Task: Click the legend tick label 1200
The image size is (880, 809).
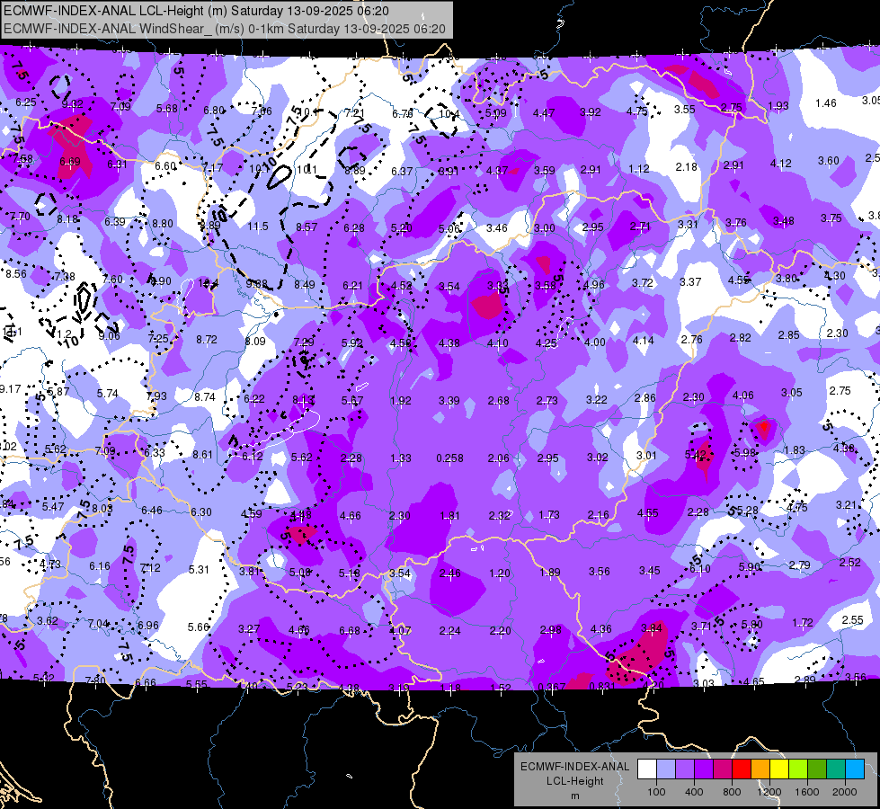Action: click(x=769, y=792)
